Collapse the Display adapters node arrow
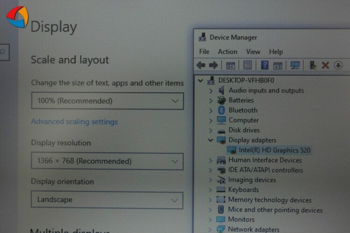Image resolution: width=350 pixels, height=233 pixels. 210,140
